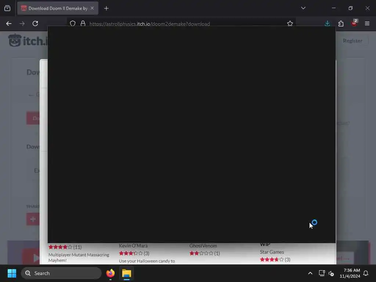Open the Firefox recent browsing view icon
The width and height of the screenshot is (376, 282).
tap(7, 8)
